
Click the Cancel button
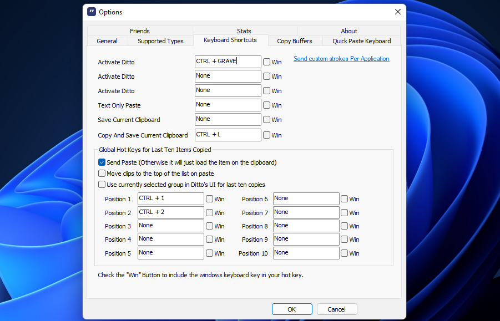336,309
